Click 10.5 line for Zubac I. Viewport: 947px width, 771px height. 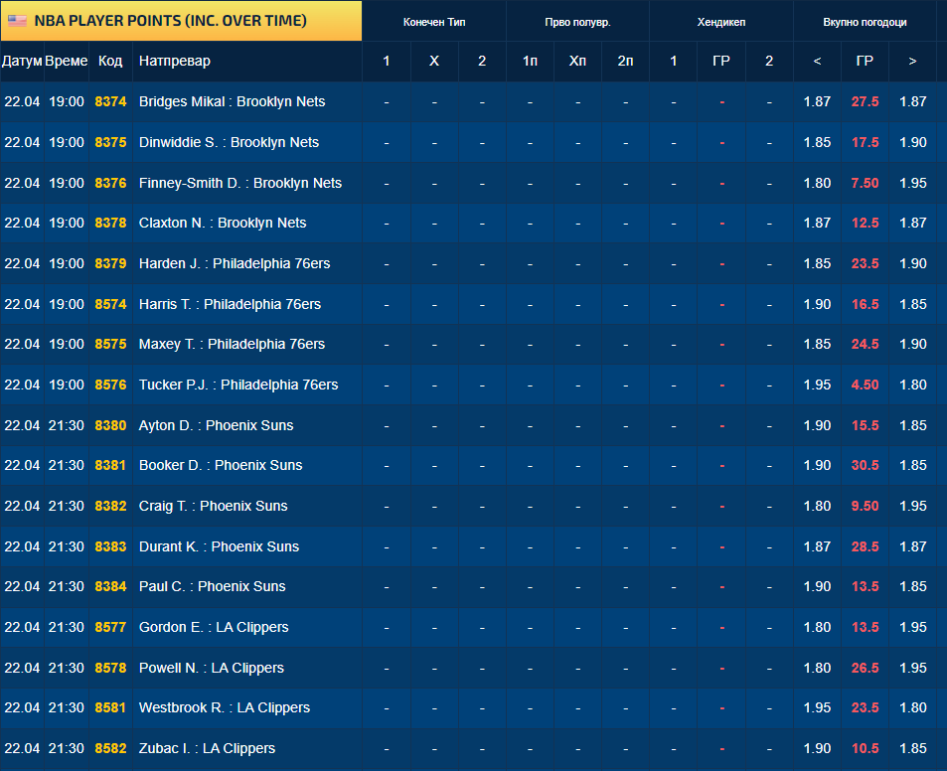(x=865, y=748)
